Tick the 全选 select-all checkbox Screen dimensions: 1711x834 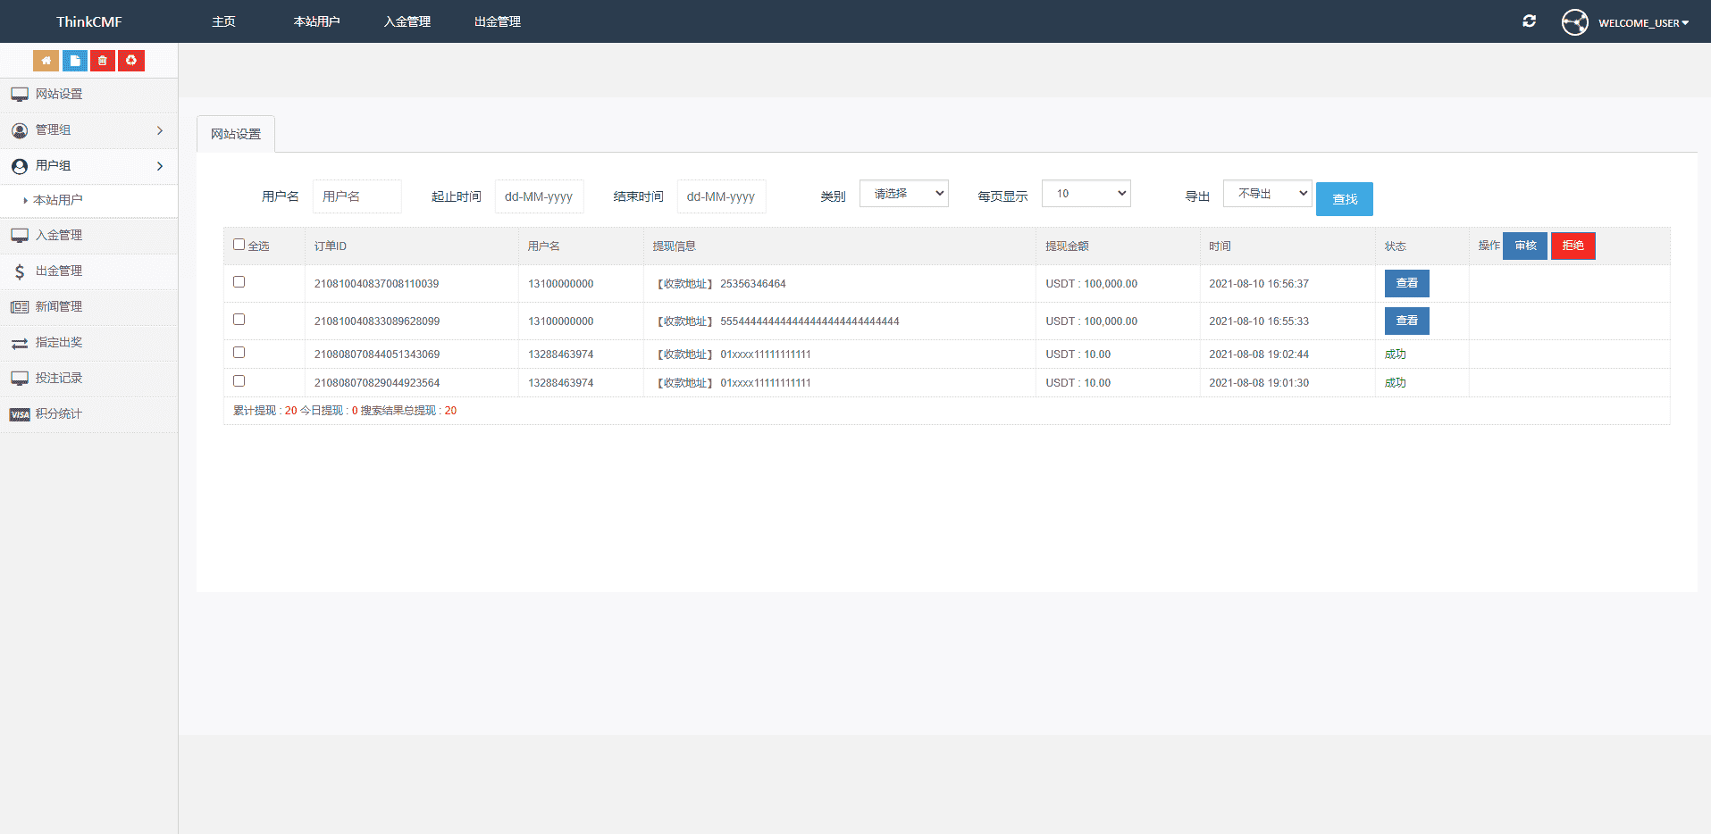239,245
